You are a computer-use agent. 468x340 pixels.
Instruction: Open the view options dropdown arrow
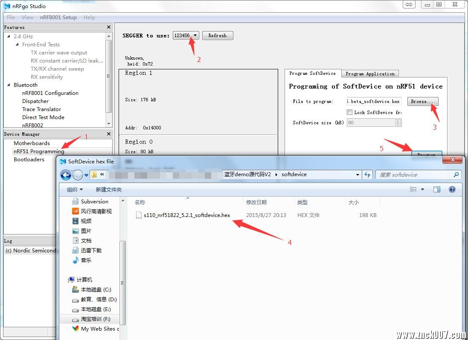(x=422, y=189)
